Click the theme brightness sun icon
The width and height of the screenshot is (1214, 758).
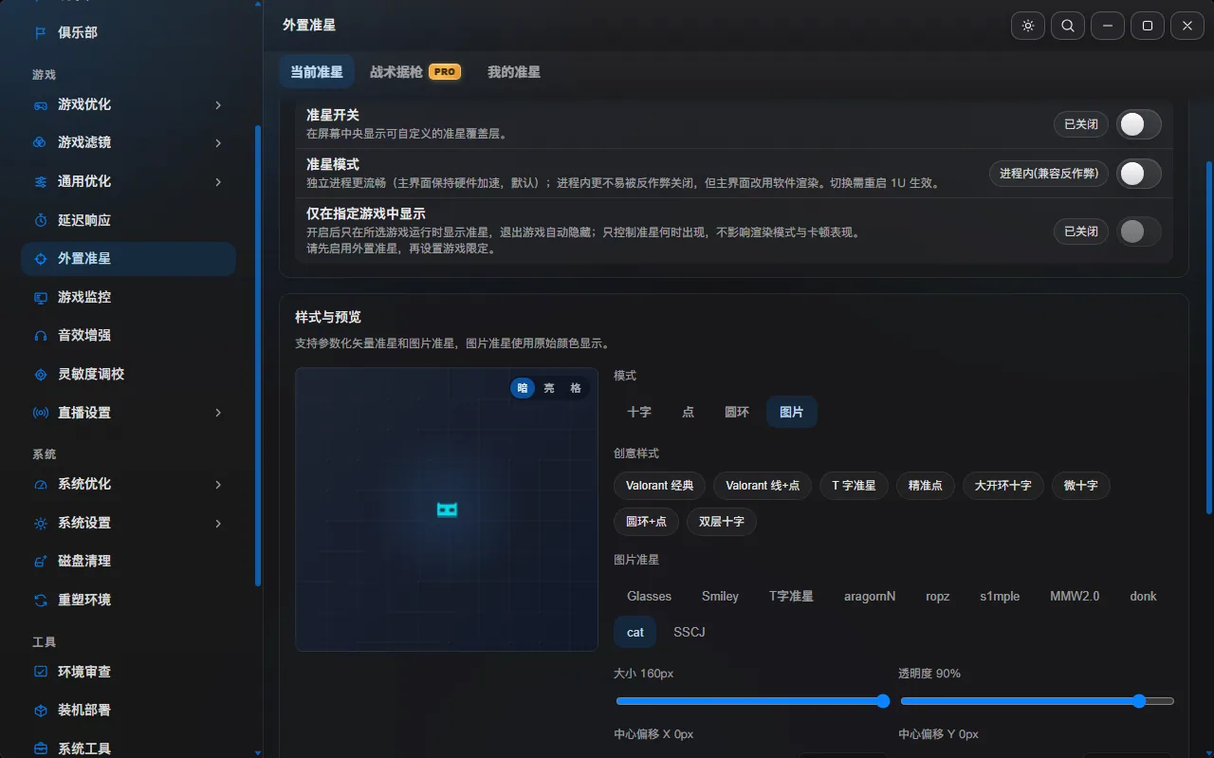[x=1028, y=26]
